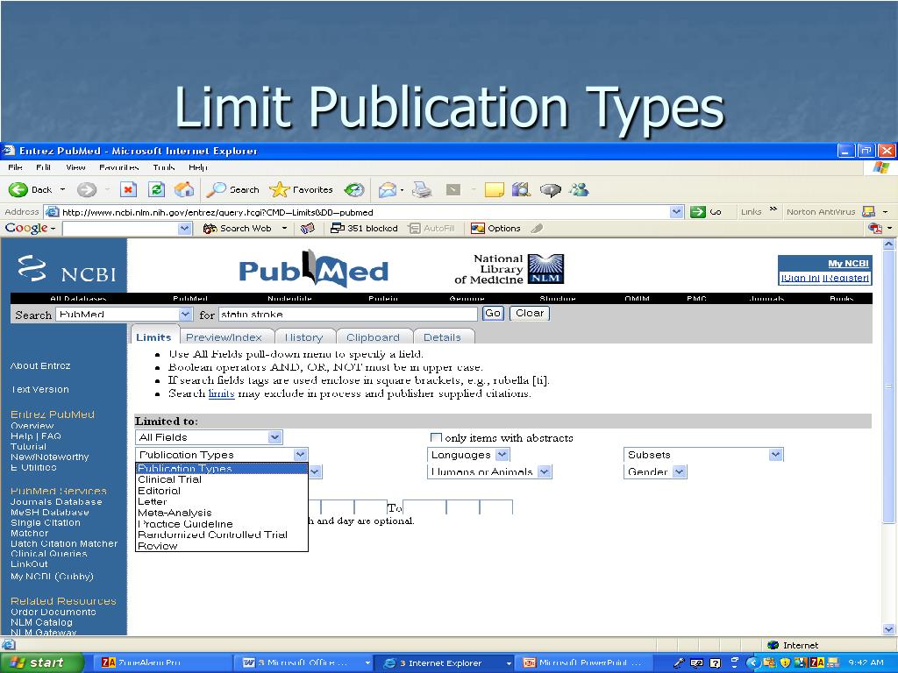
Task: Open the Publication Types dropdown arrow
Action: click(301, 455)
